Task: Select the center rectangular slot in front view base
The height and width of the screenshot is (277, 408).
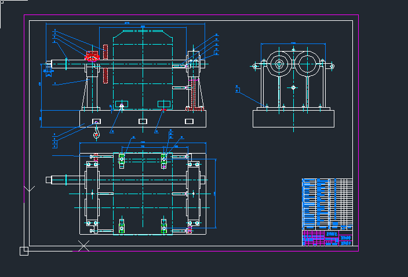Action: click(x=143, y=121)
